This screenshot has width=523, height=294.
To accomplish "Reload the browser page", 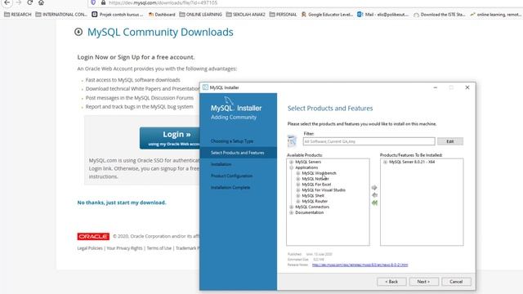I will coord(29,2).
